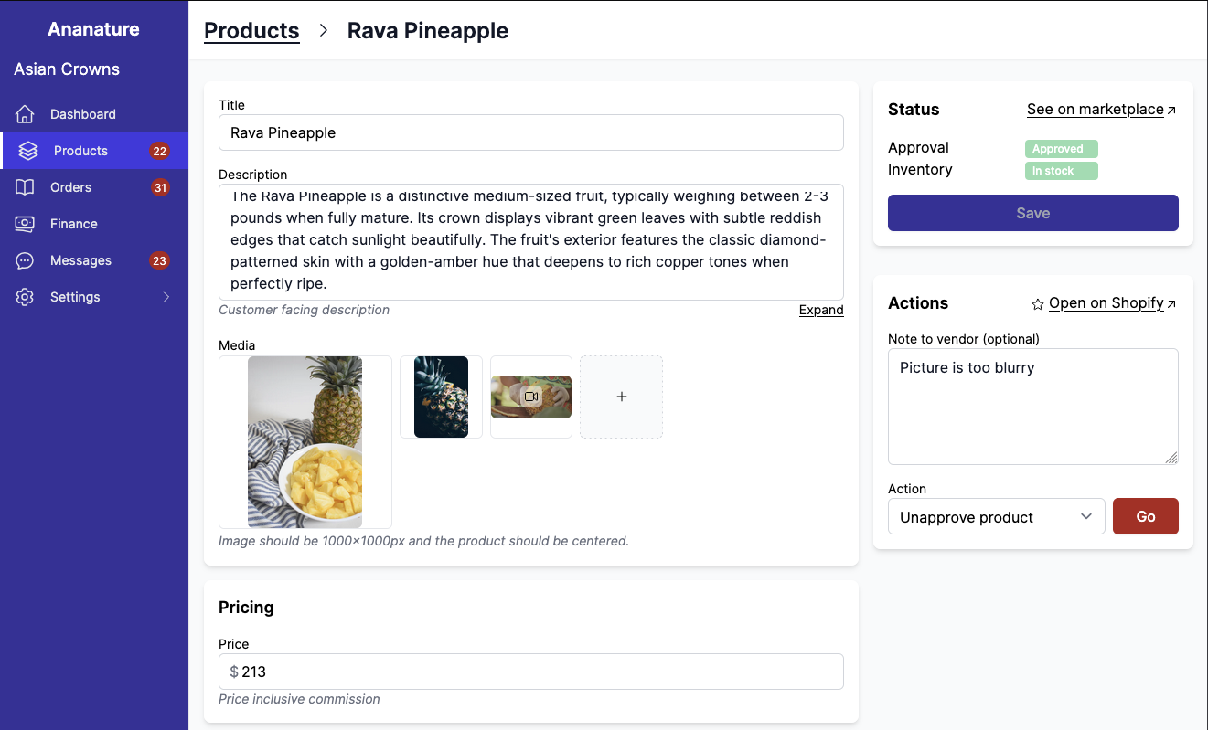Click the Finance money icon
The height and width of the screenshot is (730, 1208).
point(25,224)
